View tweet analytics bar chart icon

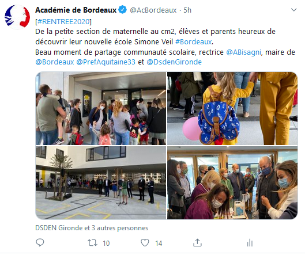point(250,243)
